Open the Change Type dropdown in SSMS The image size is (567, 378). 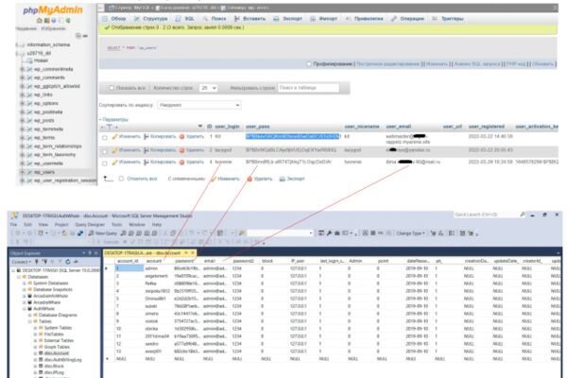410,233
